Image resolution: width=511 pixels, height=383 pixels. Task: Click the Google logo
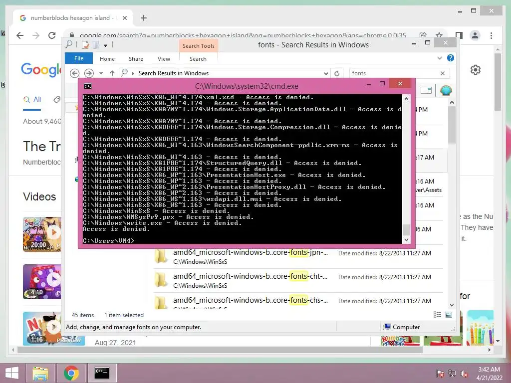tap(41, 69)
